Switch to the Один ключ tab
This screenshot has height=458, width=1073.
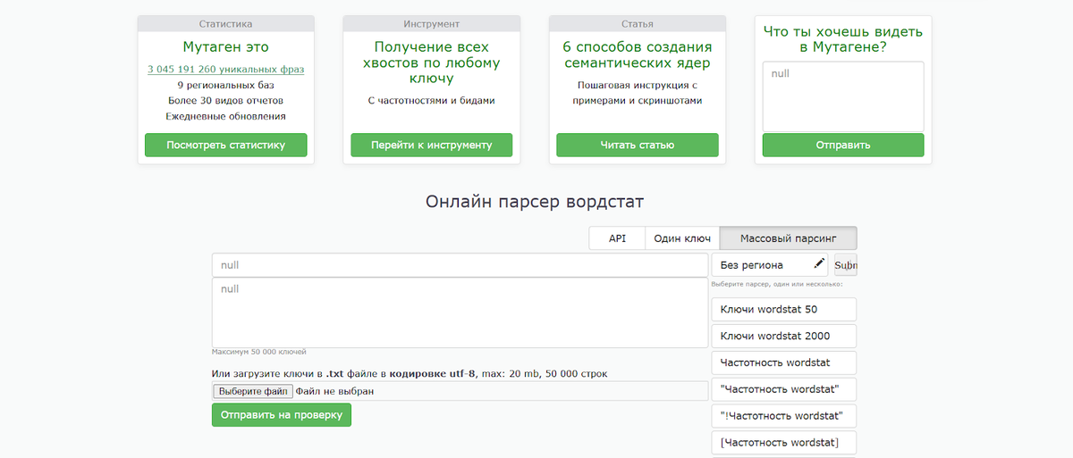(x=682, y=238)
